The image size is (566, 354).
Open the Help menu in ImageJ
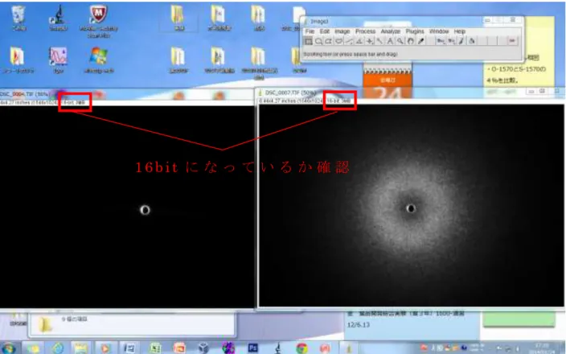[460, 31]
